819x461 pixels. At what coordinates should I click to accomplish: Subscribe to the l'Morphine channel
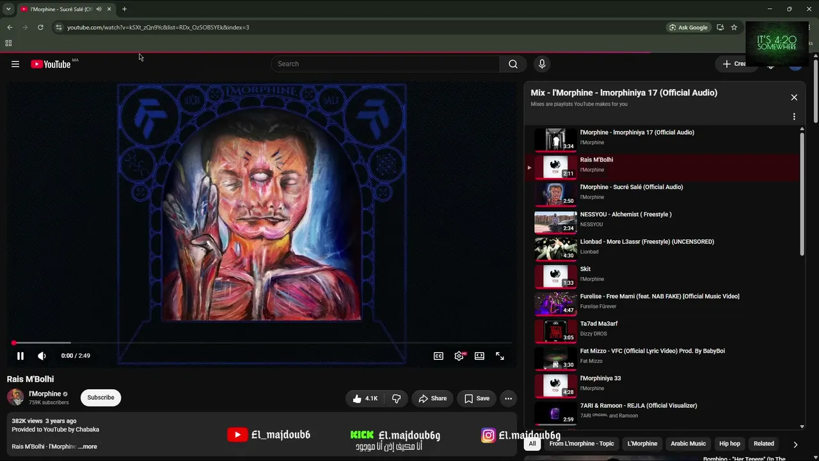[100, 398]
